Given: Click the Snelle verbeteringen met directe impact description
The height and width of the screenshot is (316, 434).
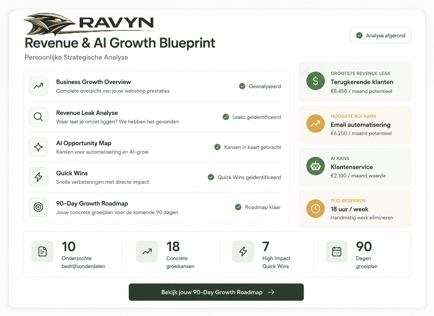Looking at the screenshot, I should 102,182.
